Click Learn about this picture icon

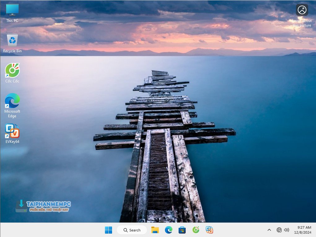coord(302,10)
